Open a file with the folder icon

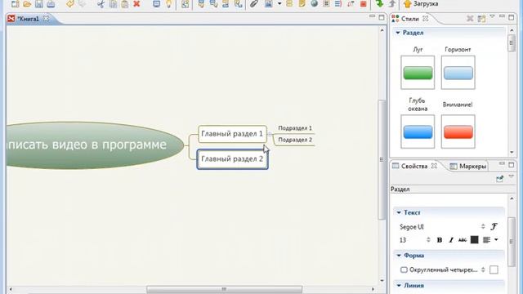pos(27,4)
